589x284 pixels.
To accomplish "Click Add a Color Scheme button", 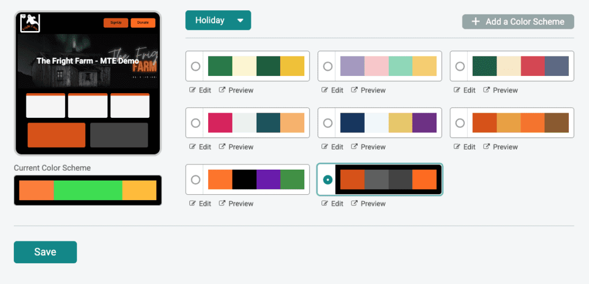I will (x=518, y=22).
